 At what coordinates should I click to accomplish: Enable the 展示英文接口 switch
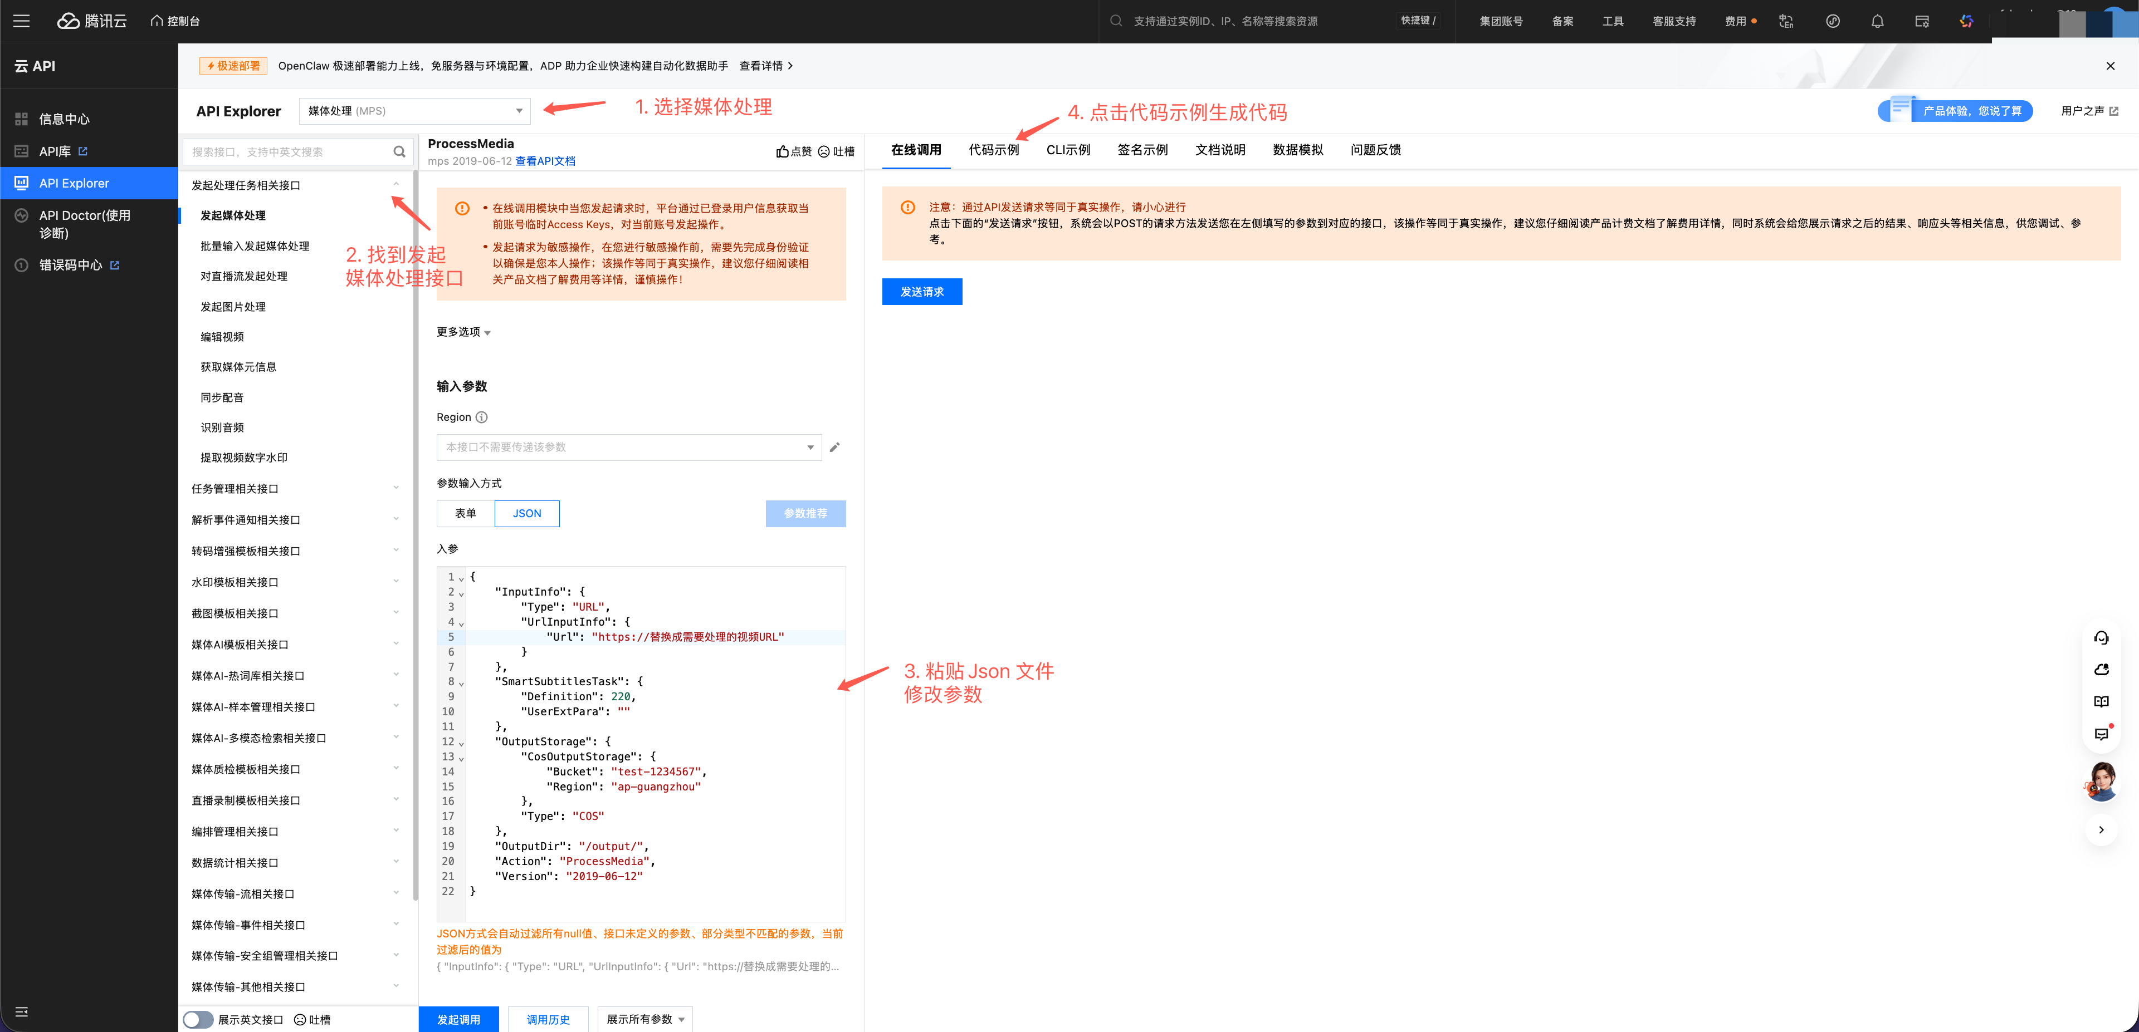pyautogui.click(x=198, y=1020)
